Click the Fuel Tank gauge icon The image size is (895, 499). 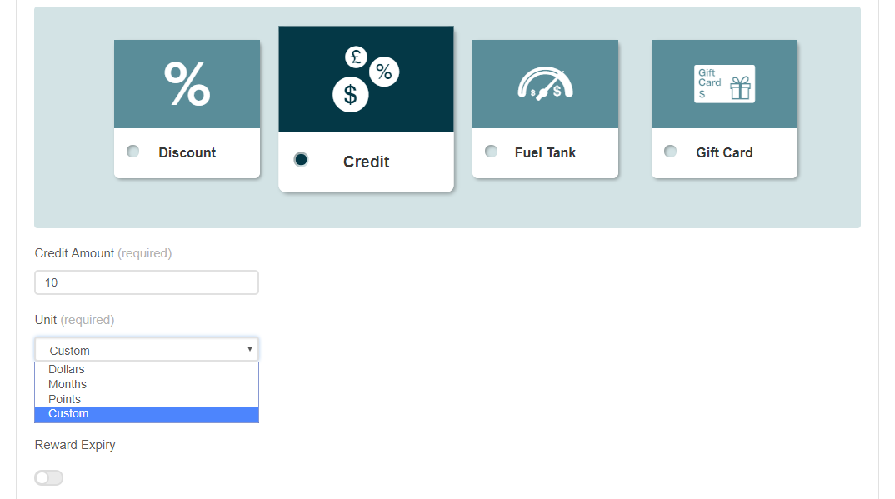coord(545,84)
